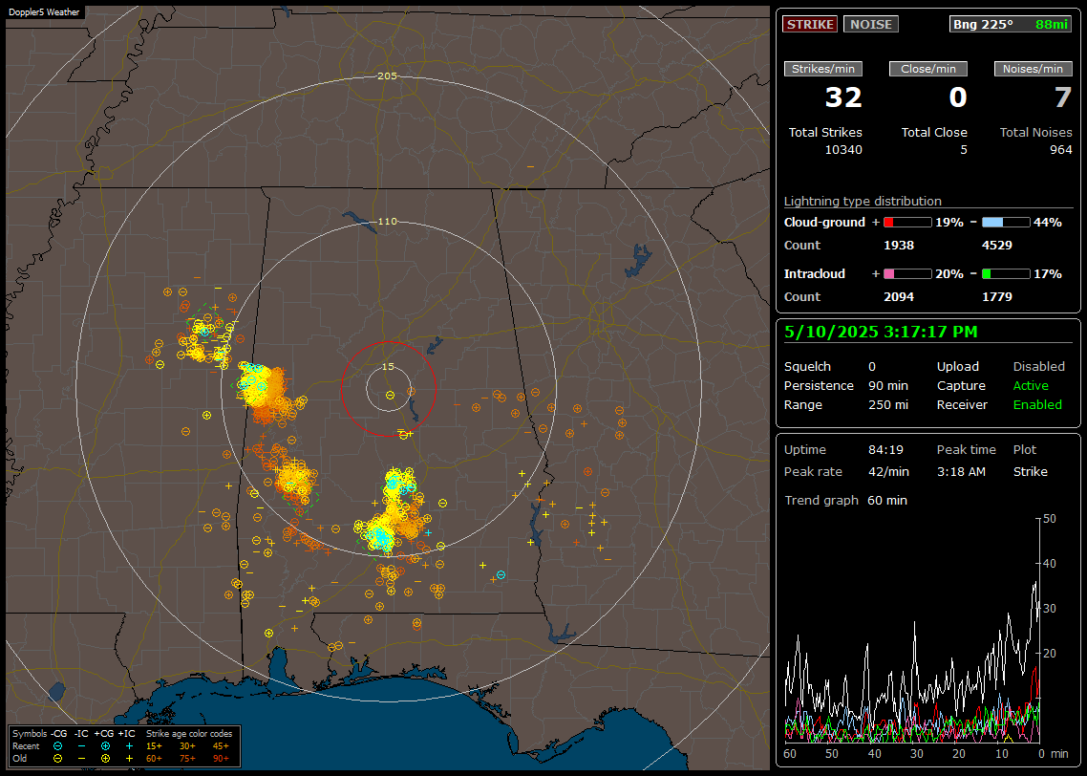Select the cloud-ground count 4529
The height and width of the screenshot is (776, 1087).
click(x=997, y=246)
